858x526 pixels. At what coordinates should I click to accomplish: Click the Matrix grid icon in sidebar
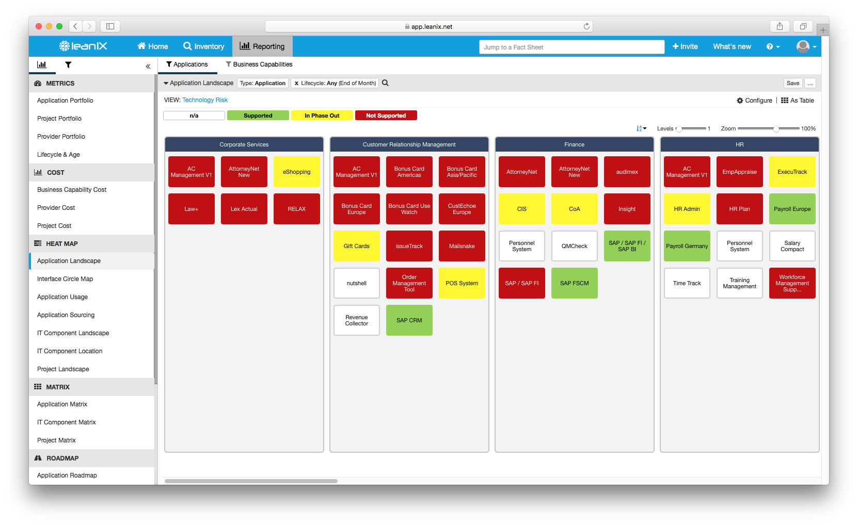(x=38, y=386)
